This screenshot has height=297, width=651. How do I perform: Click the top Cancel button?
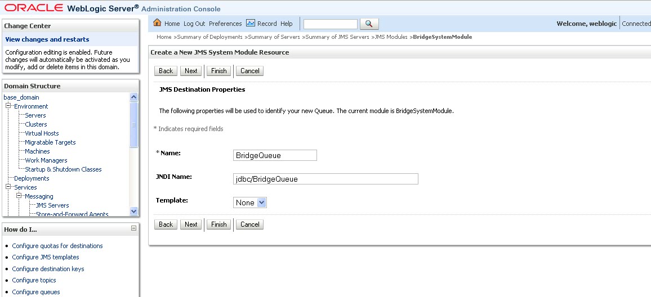coord(250,71)
